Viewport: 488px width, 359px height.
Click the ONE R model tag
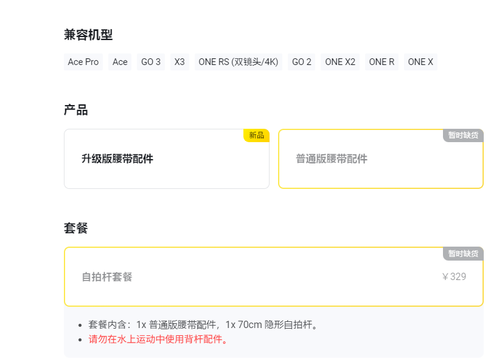point(382,62)
